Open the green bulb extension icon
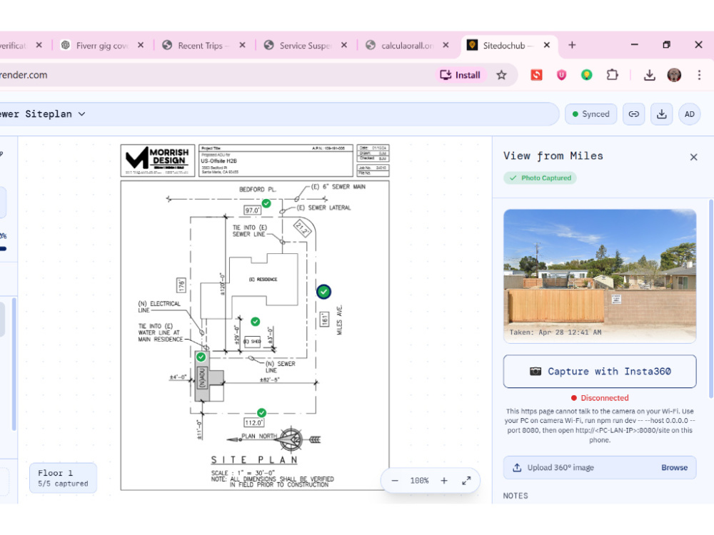Viewport: 714px width, 535px height. coord(586,75)
